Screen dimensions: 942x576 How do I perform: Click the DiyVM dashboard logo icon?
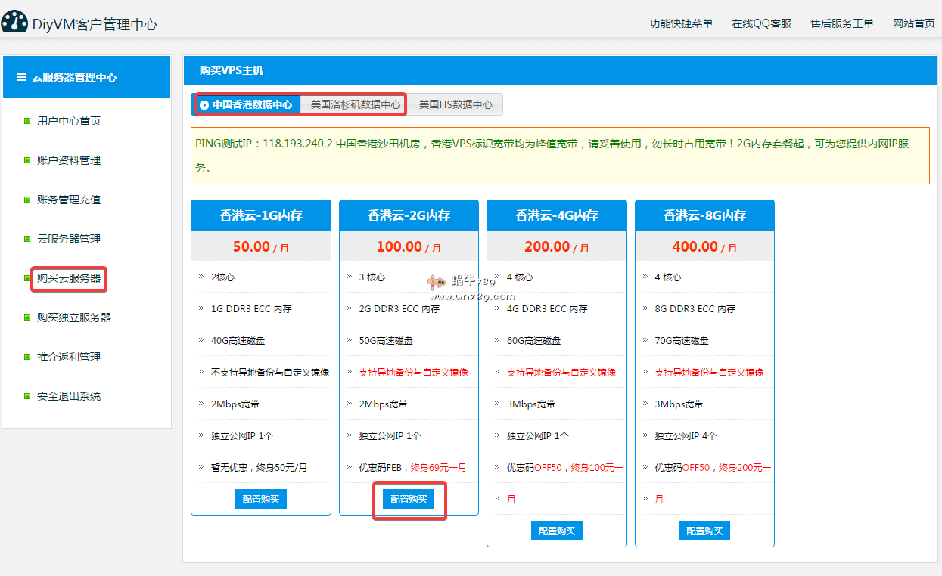(14, 22)
